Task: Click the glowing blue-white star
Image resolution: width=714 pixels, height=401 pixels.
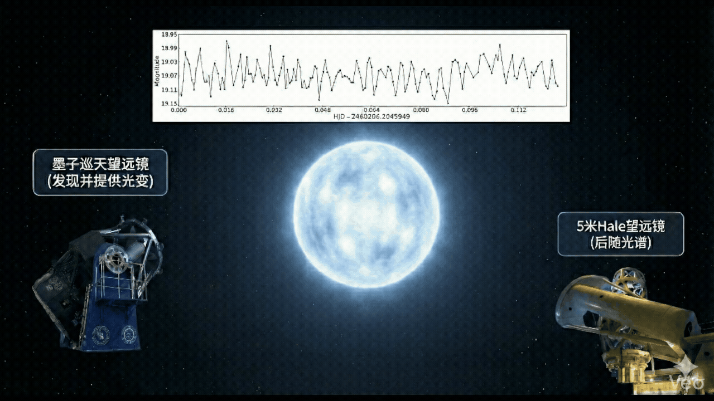Action: point(366,214)
